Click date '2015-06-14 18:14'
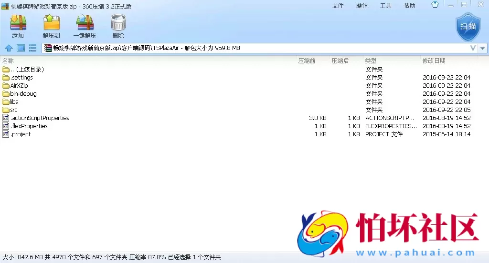489x263 pixels. click(x=446, y=134)
